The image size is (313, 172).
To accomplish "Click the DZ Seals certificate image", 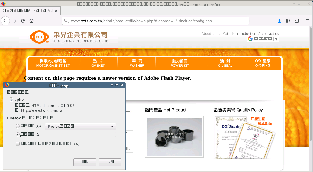I will [x=244, y=138].
